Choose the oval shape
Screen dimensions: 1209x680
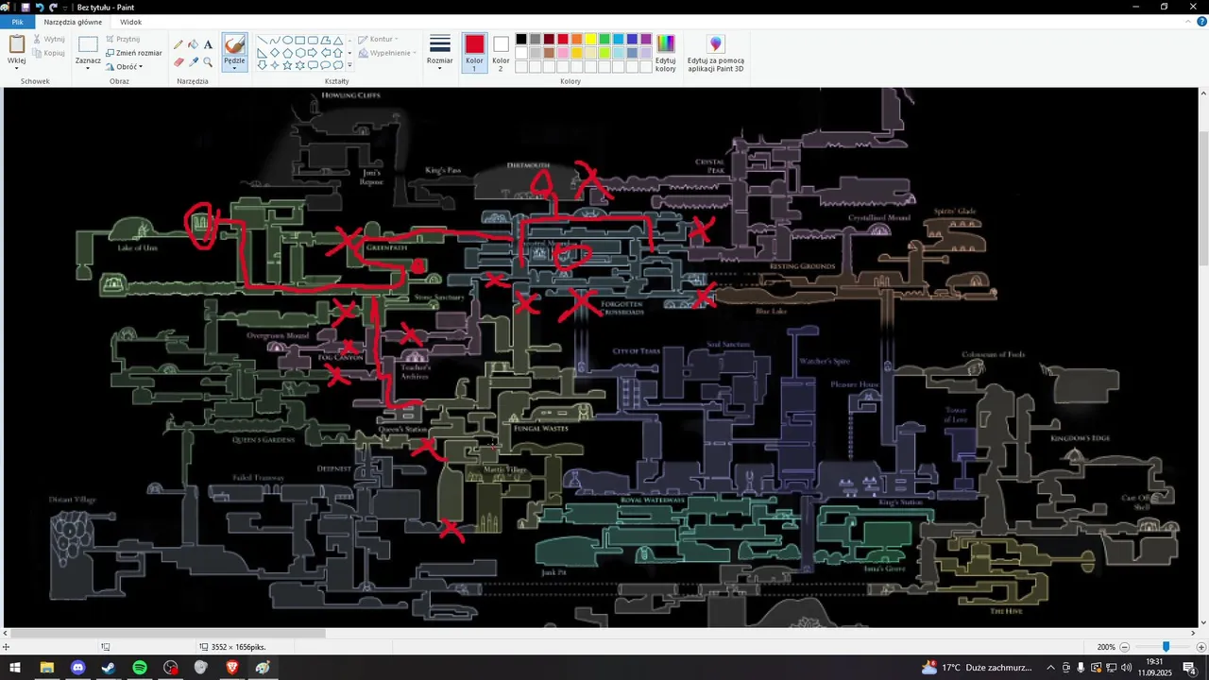point(287,41)
